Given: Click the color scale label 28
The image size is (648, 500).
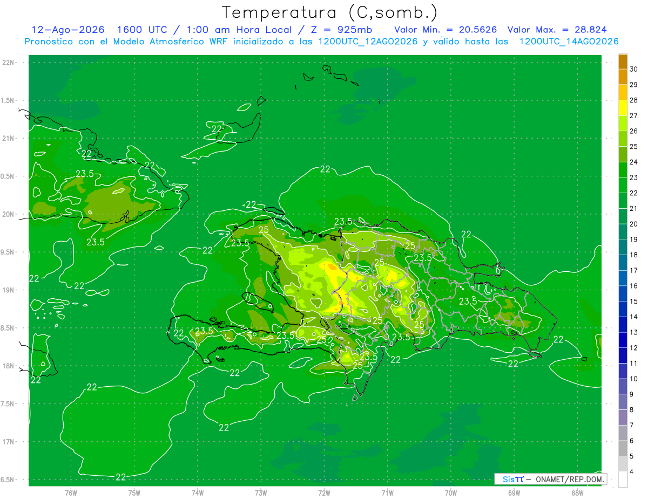Looking at the screenshot, I should pyautogui.click(x=634, y=100).
